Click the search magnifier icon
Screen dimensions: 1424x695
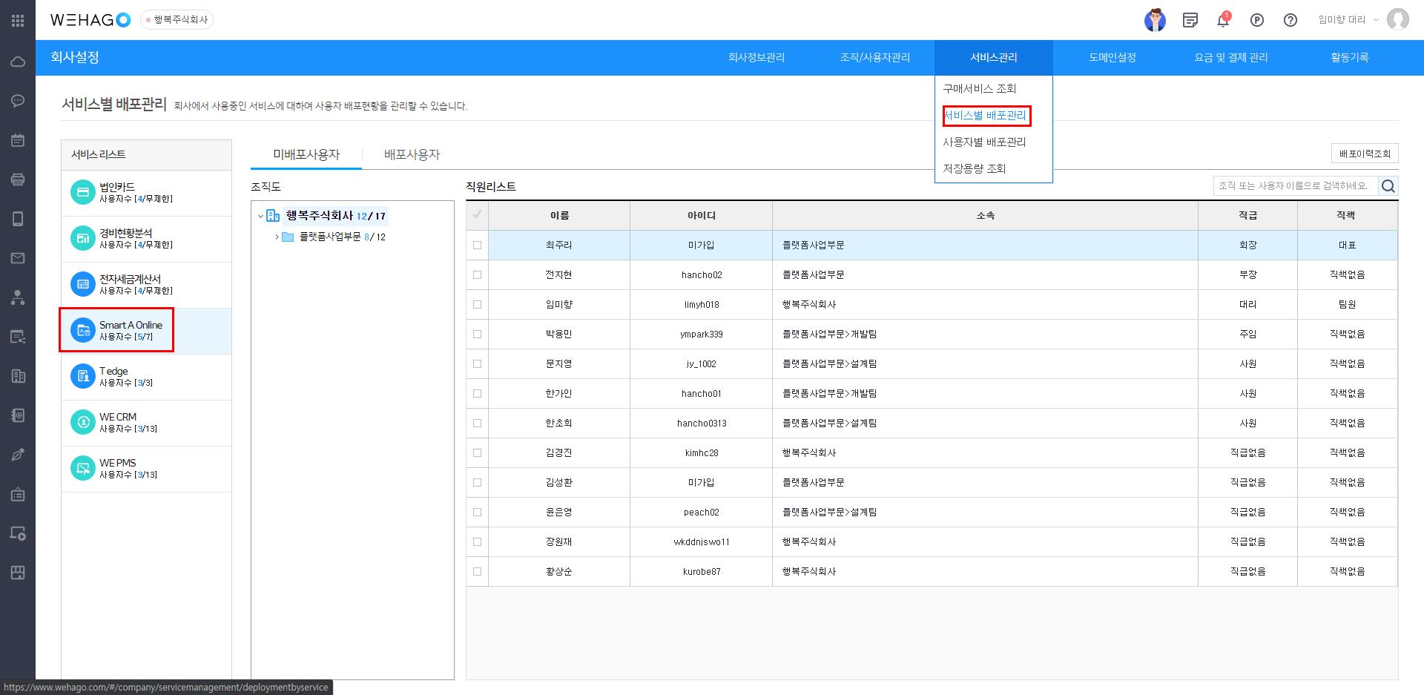tap(1388, 186)
